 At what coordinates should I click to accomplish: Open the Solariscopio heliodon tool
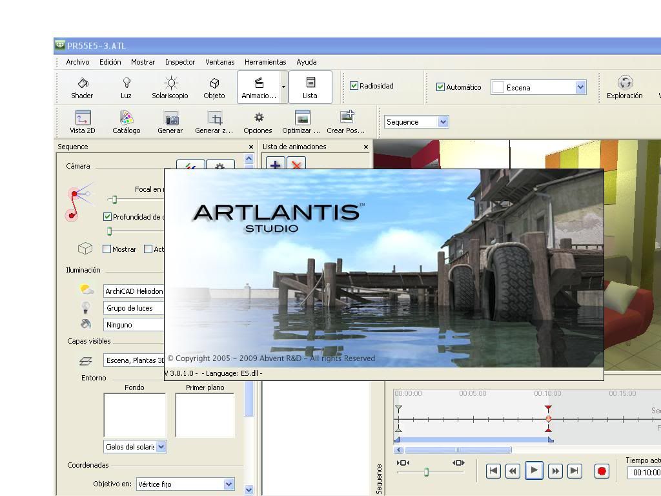tap(170, 88)
